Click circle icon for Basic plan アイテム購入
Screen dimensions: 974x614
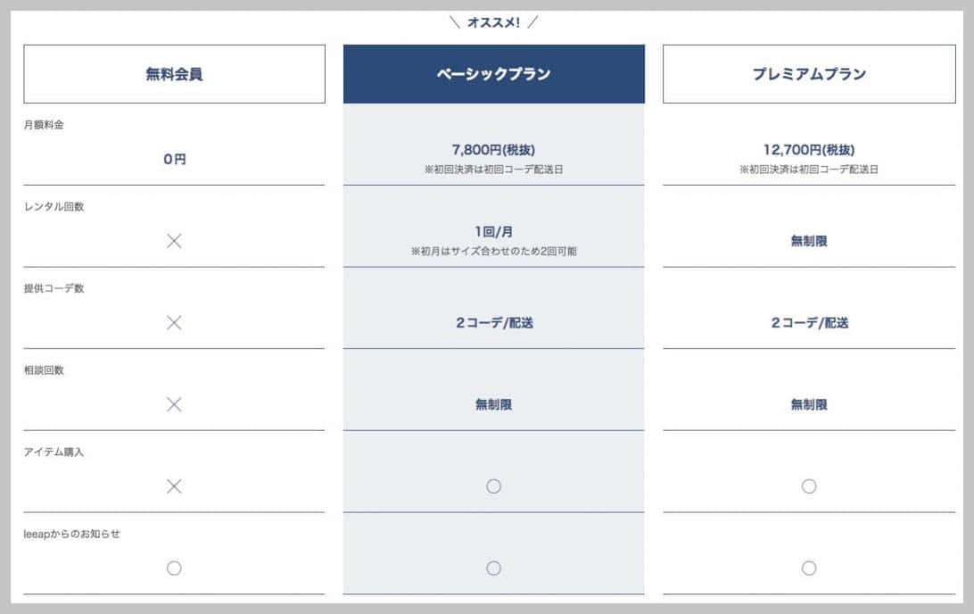(494, 486)
